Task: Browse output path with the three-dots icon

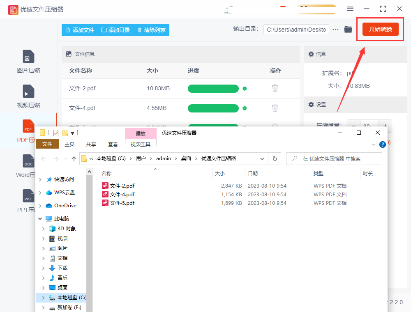Action: (335, 29)
